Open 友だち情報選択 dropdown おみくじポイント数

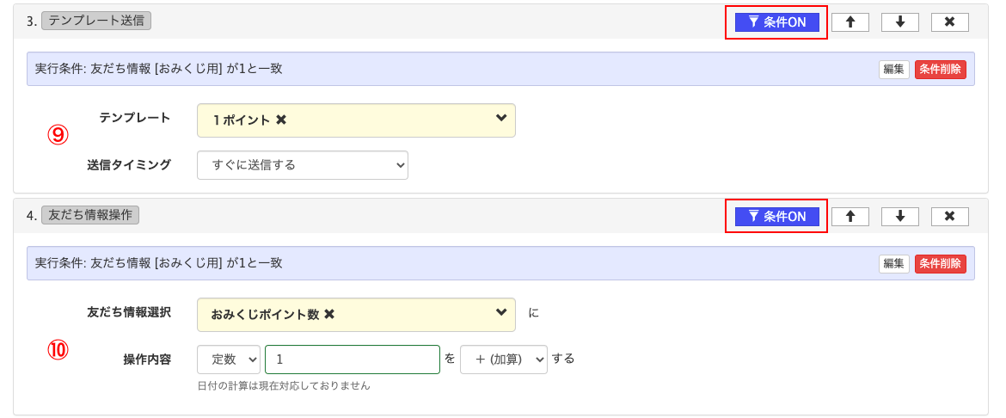click(x=356, y=315)
